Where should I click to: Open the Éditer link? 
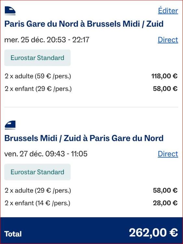[168, 11]
